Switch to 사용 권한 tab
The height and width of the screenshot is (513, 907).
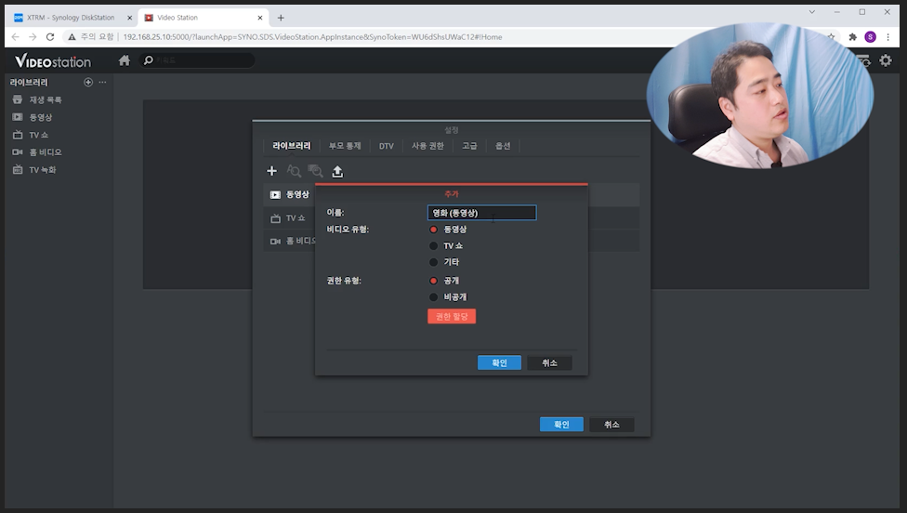coord(427,146)
